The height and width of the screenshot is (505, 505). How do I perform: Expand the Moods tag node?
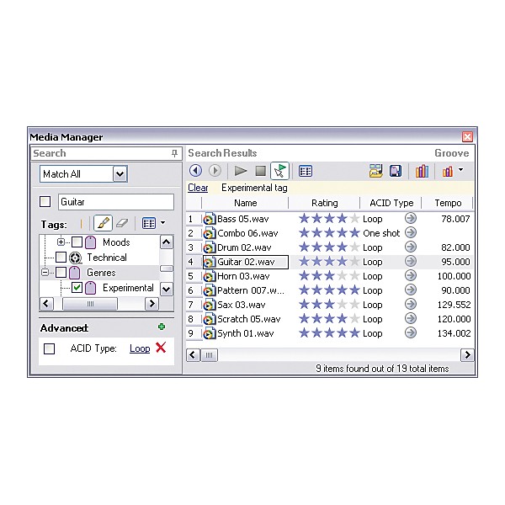coord(61,242)
